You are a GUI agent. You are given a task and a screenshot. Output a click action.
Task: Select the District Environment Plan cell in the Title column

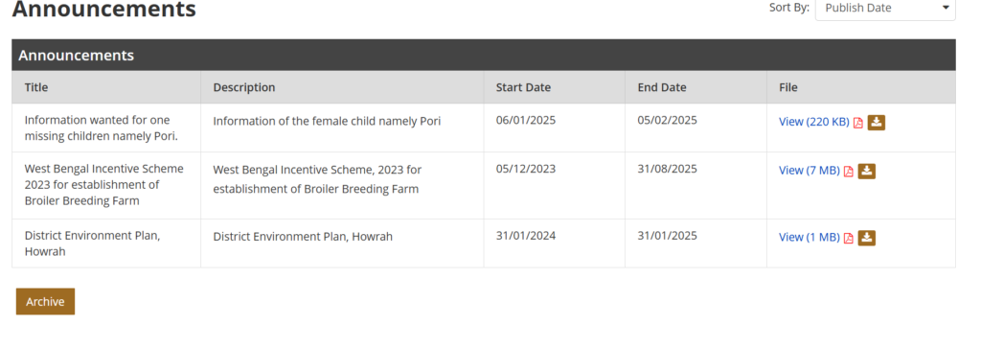tap(106, 244)
